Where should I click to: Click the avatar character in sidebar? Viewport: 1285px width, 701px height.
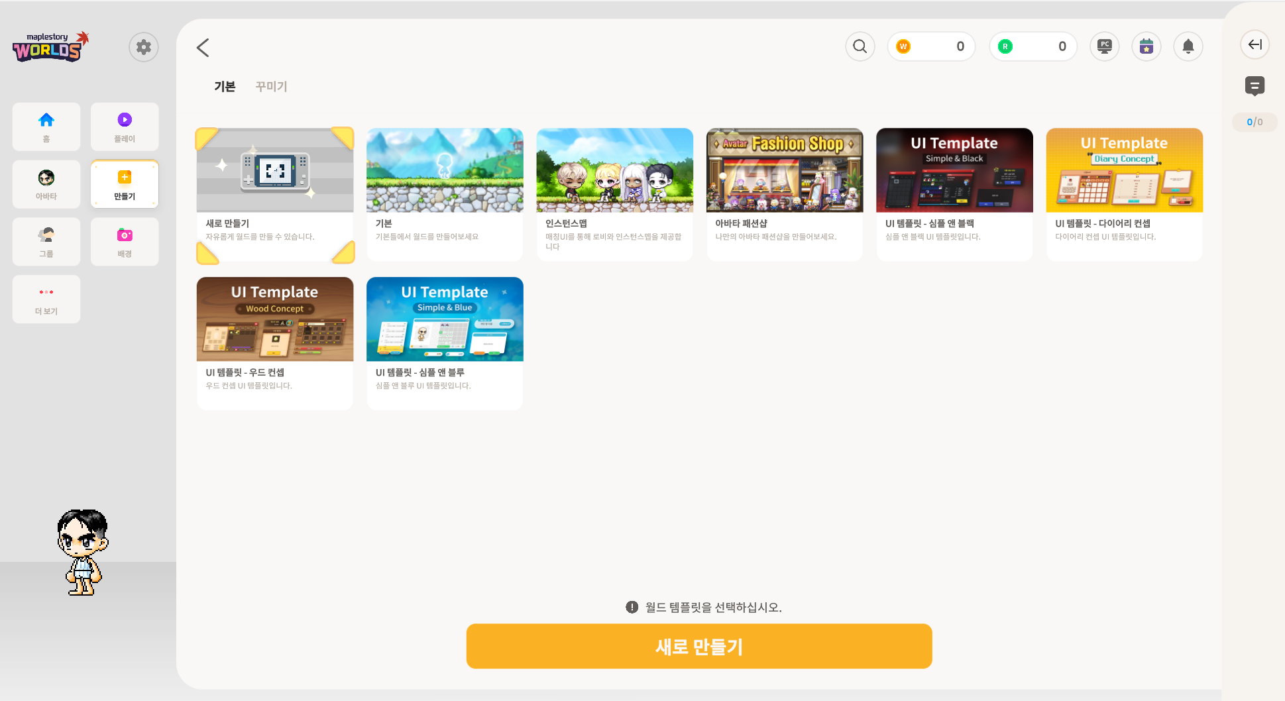tap(83, 552)
